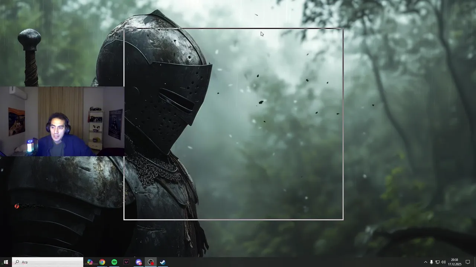Open Spotify from the taskbar
This screenshot has height=267, width=476.
point(114,262)
